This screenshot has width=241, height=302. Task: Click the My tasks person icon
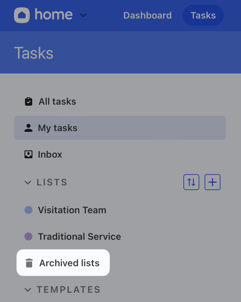pos(29,128)
